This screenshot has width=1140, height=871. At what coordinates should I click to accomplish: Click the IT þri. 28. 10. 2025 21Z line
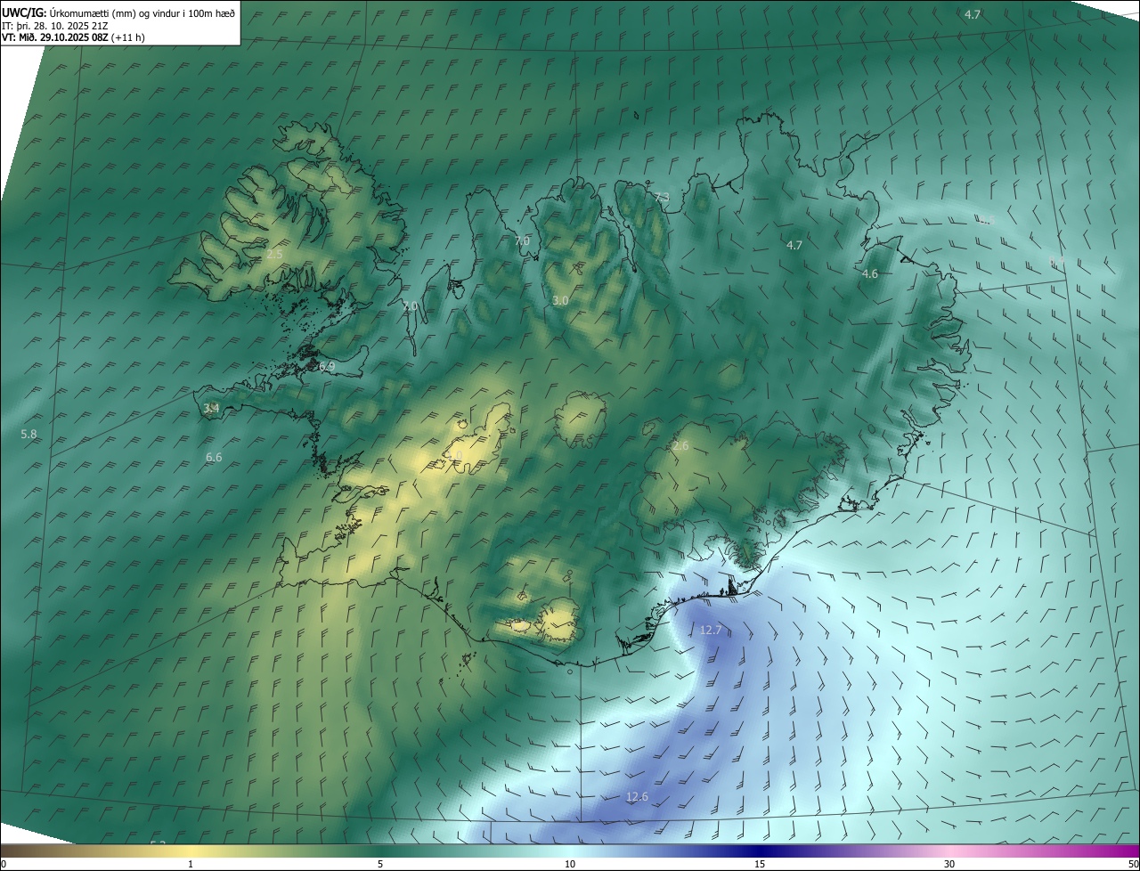pos(57,26)
